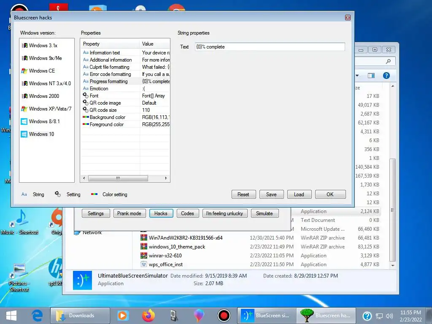Open the Windows Start button
Viewport: 432px width, 324px height.
(11, 316)
